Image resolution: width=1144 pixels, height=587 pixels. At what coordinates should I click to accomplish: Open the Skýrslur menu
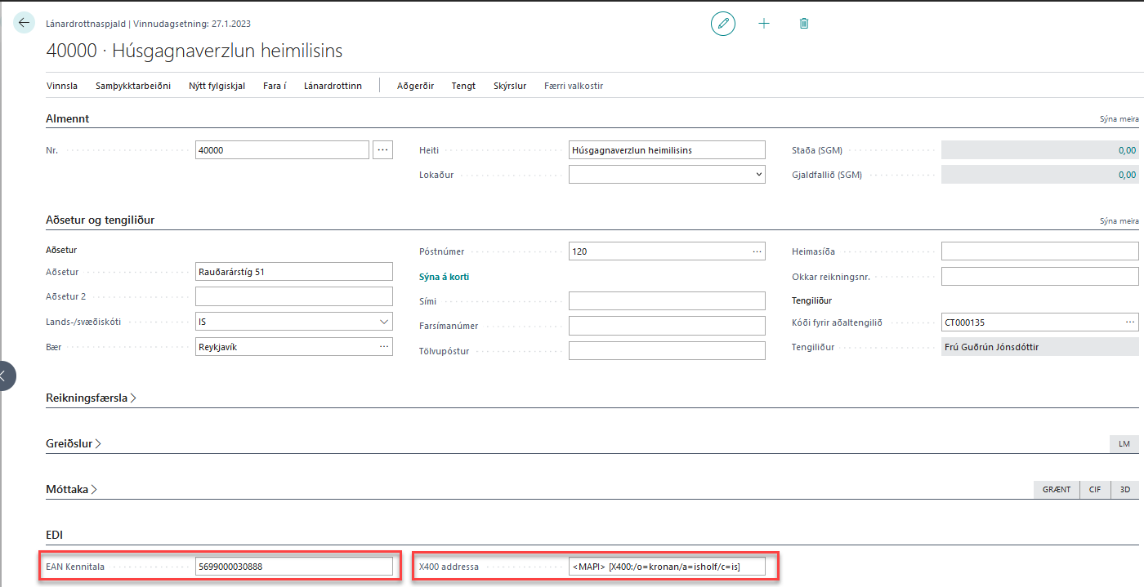click(x=510, y=86)
